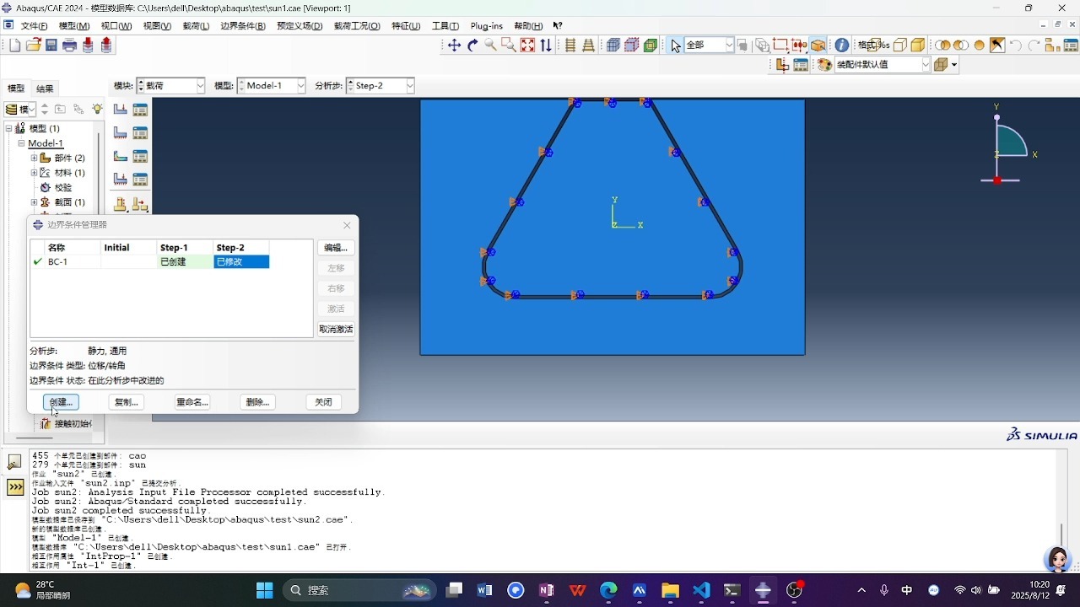
Task: Open the Load Case Manager icon
Action: [x=140, y=180]
